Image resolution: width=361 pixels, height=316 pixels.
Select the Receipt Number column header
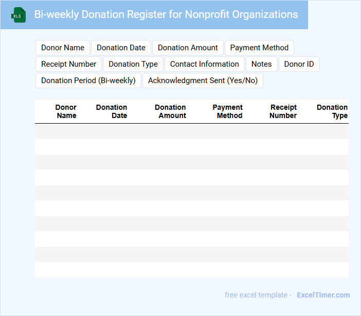coord(283,111)
